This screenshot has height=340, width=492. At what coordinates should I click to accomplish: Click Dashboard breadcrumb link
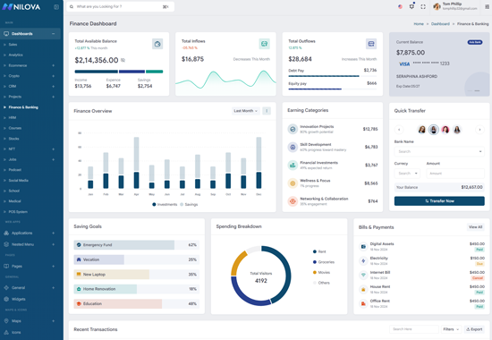pyautogui.click(x=440, y=24)
